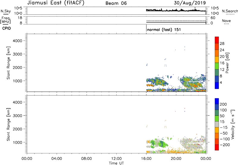The image size is (238, 165).
Task: Click the solid frequency line in frequency panel
Action: [x=176, y=22]
